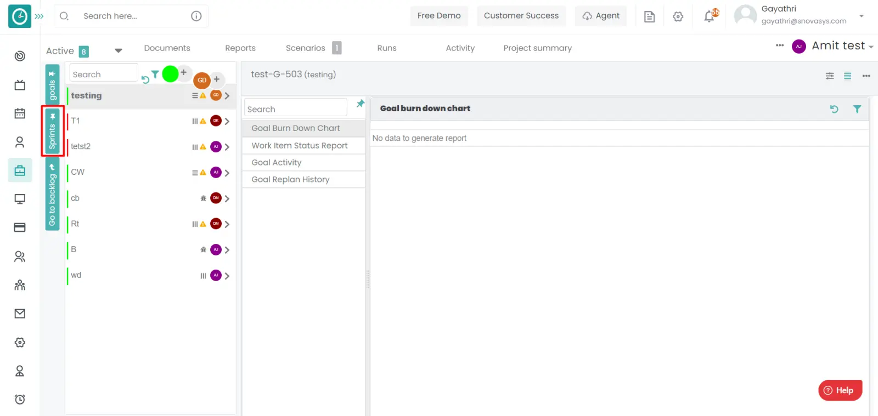The image size is (878, 416).
Task: Expand the Active goals dropdown arrow
Action: click(x=118, y=50)
